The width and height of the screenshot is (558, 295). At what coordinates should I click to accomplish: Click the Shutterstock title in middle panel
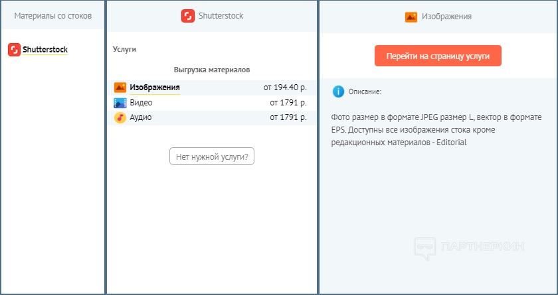click(221, 16)
